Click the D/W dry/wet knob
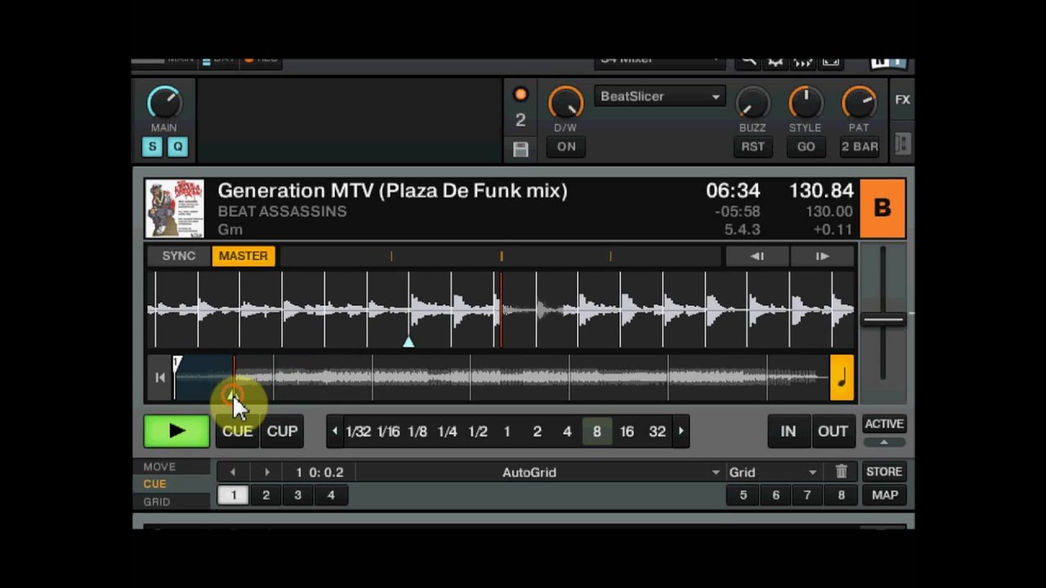 coord(565,103)
